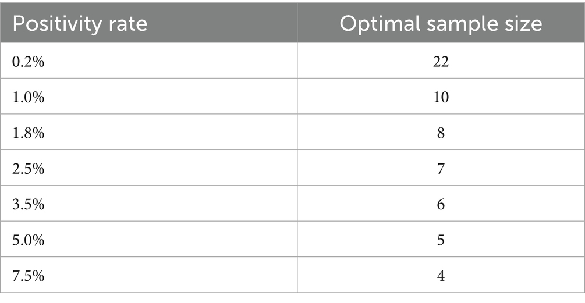Click the sample size value 22
Image resolution: width=585 pixels, height=303 pixels.
[x=441, y=61]
